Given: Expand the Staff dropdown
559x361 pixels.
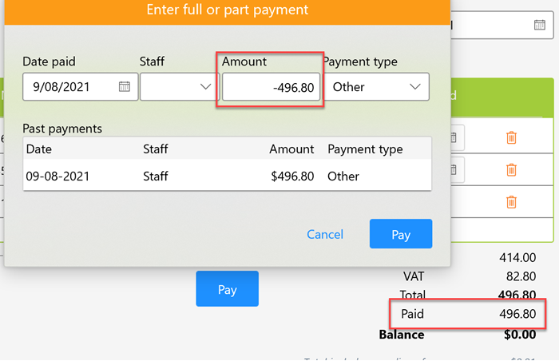Looking at the screenshot, I should coord(180,86).
